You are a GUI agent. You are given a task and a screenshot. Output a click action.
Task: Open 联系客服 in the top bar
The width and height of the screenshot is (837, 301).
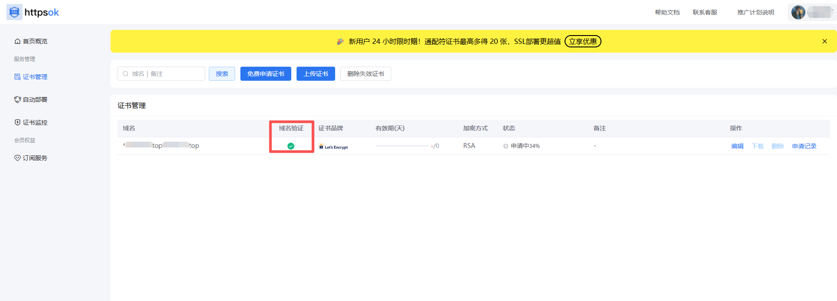click(705, 12)
